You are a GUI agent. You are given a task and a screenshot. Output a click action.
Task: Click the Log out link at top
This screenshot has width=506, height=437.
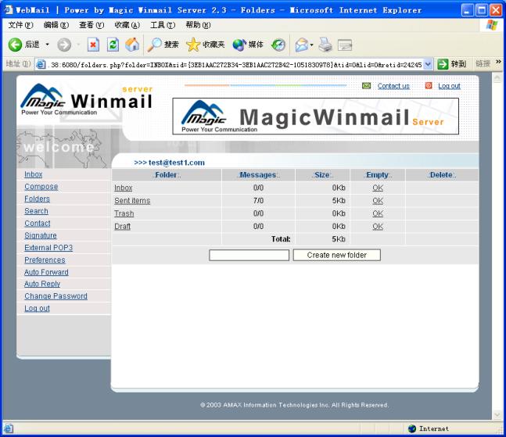click(449, 86)
